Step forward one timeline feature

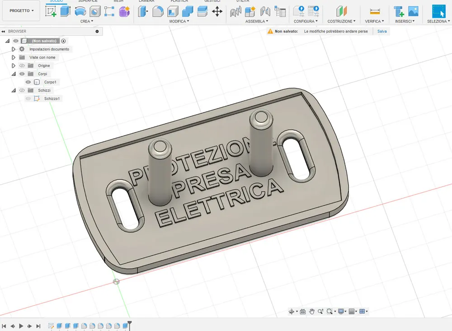(30, 326)
